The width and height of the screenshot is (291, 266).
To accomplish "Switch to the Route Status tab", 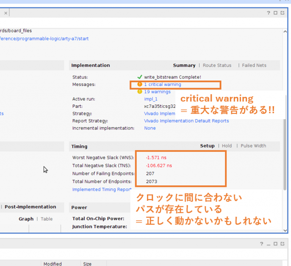I will [217, 65].
